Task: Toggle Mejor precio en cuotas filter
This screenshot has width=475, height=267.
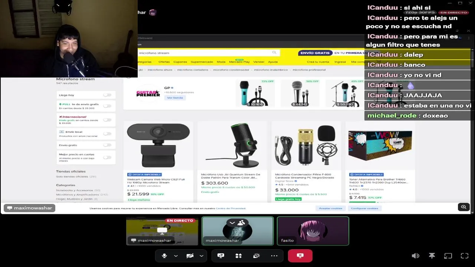Action: point(107,157)
